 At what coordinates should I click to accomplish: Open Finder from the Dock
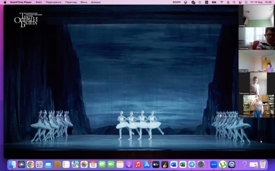tap(12, 165)
